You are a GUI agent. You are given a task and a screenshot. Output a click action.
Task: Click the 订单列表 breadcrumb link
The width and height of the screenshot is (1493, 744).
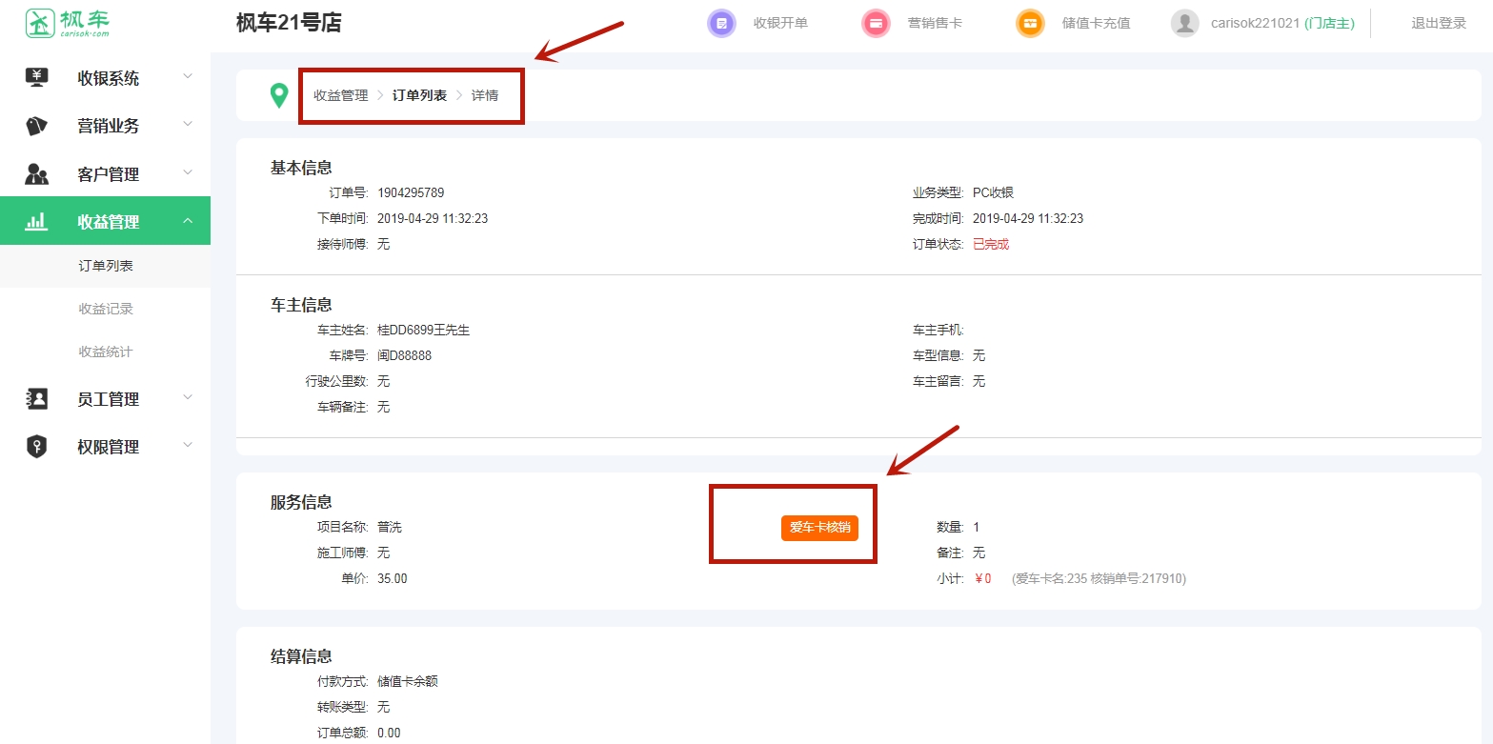pos(419,95)
